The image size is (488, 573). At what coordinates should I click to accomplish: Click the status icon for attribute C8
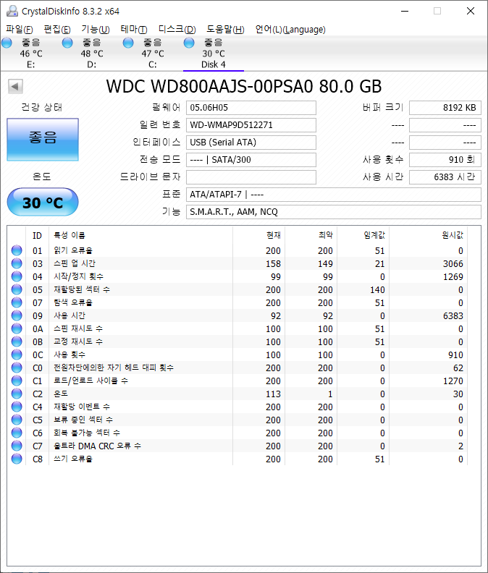(x=17, y=459)
